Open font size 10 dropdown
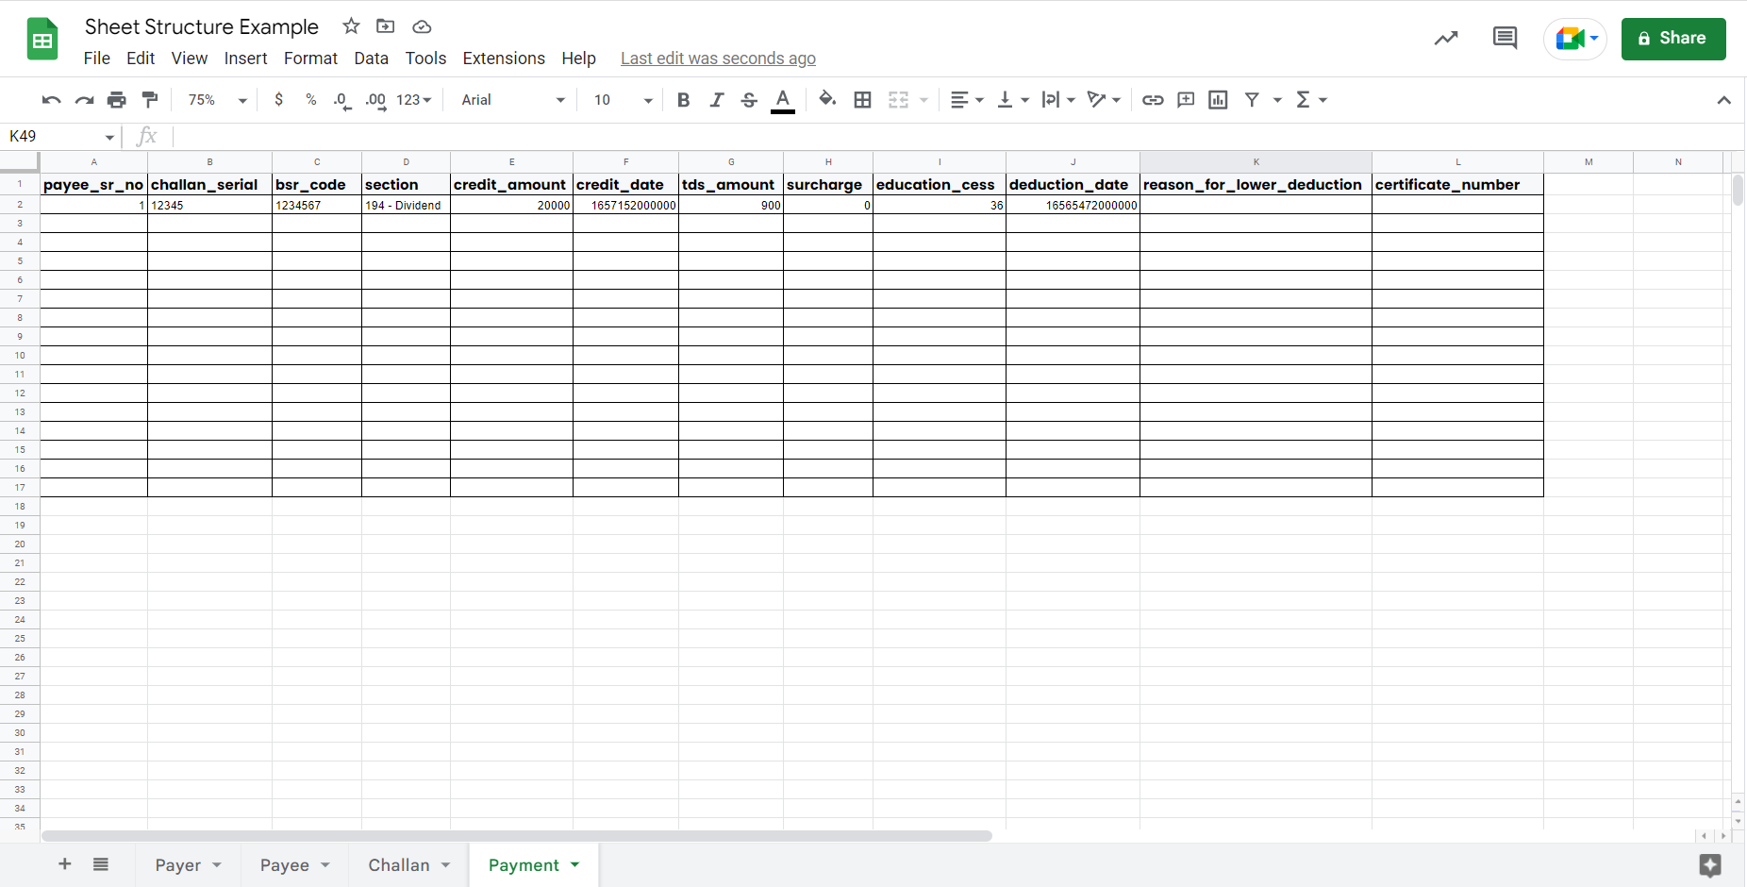 [x=623, y=100]
